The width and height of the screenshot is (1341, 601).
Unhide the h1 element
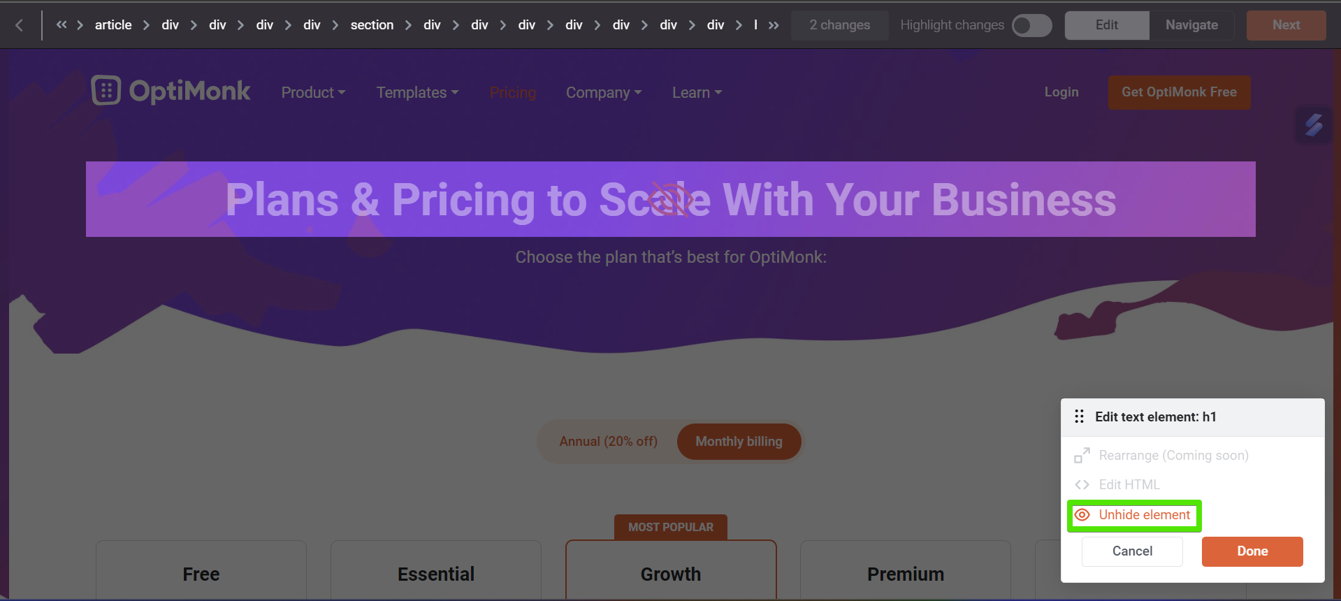(x=1134, y=515)
